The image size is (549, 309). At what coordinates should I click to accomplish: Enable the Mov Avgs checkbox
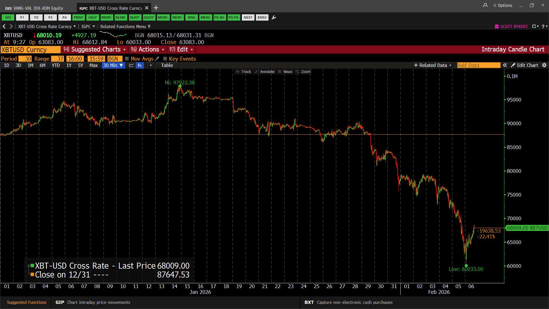127,59
